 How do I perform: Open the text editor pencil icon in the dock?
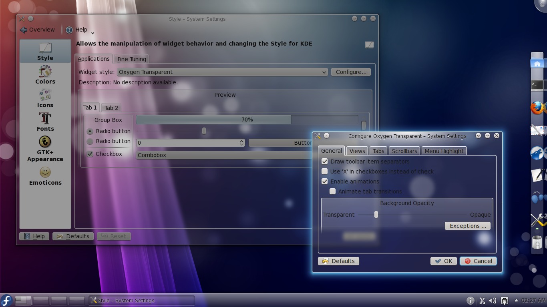[537, 175]
